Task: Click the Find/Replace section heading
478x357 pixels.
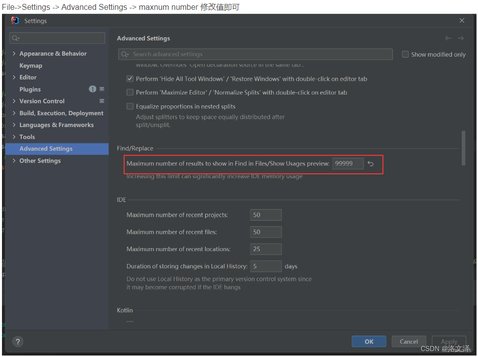Action: [x=135, y=148]
